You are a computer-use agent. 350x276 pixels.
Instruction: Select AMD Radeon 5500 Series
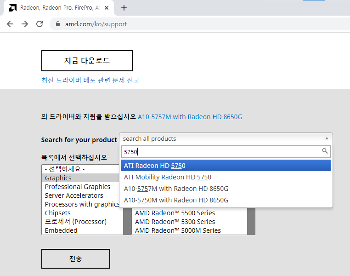click(190, 213)
